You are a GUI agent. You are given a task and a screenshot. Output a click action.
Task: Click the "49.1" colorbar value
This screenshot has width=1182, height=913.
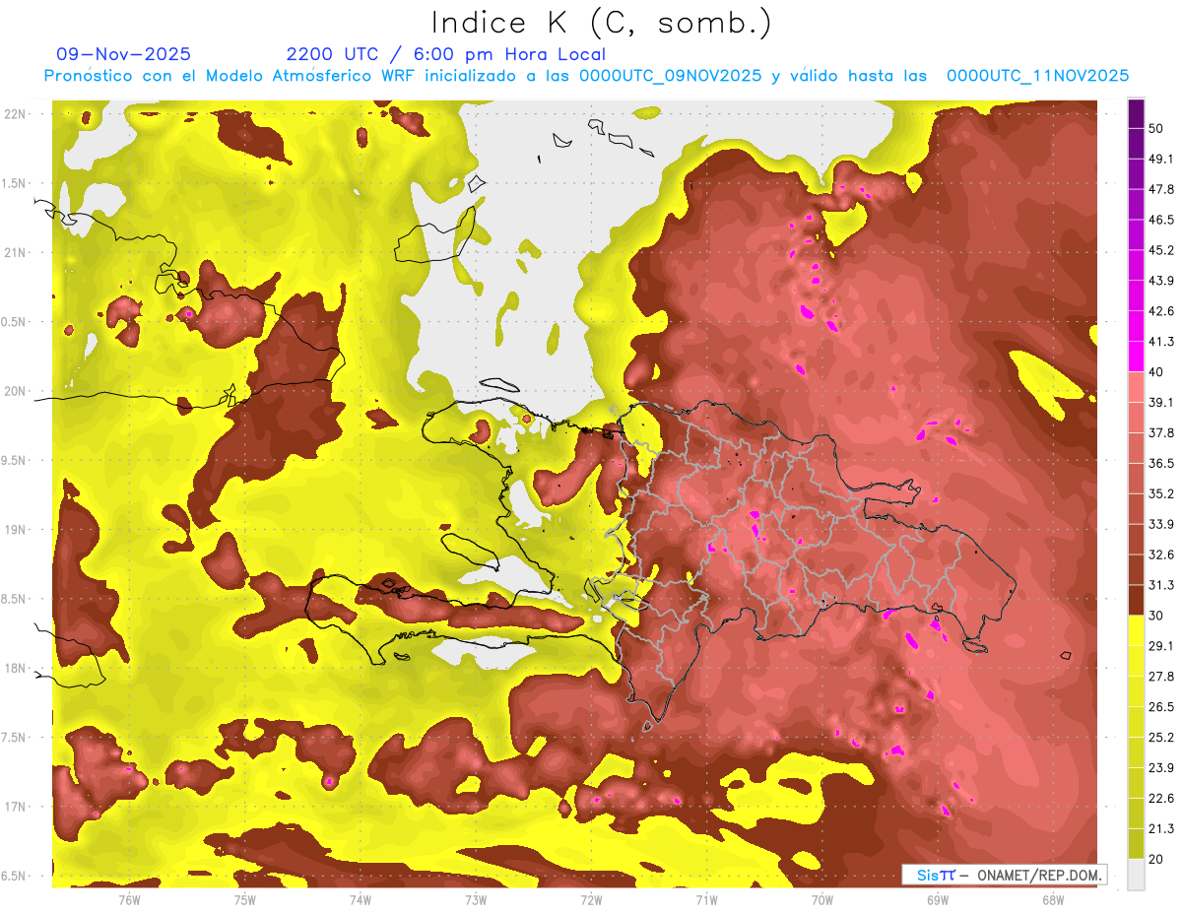click(1161, 159)
